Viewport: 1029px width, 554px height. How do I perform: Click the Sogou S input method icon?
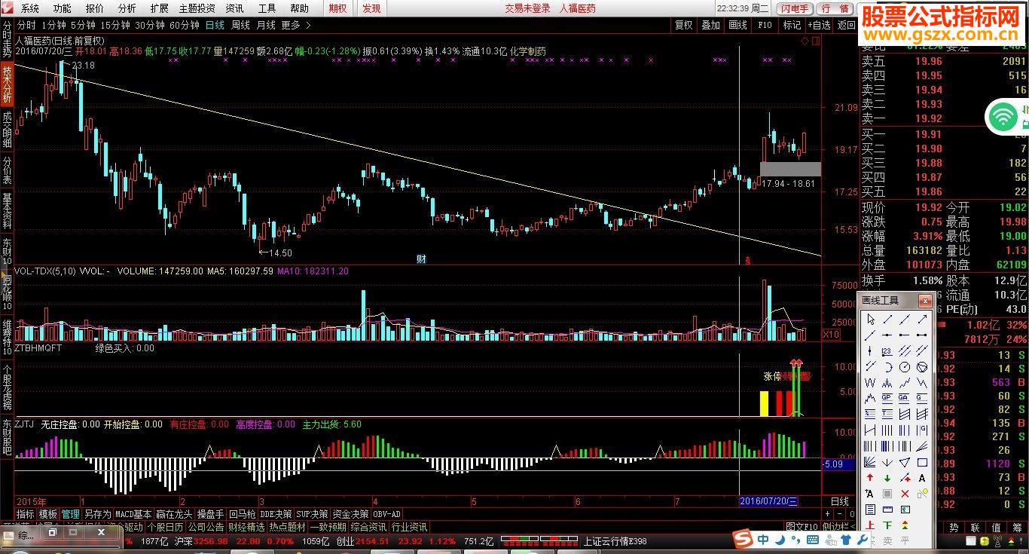click(x=742, y=540)
